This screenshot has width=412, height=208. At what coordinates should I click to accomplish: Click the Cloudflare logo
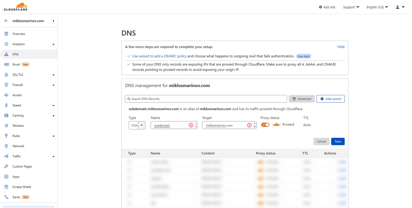click(x=16, y=7)
